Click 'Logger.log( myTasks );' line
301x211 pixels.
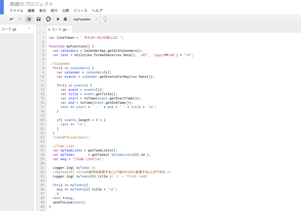coord(74,168)
